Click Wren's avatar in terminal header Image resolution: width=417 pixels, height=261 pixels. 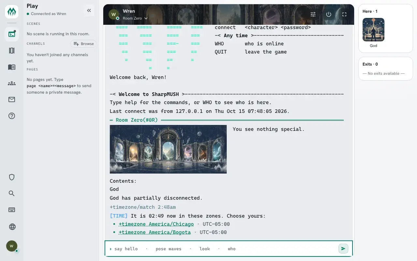114,14
